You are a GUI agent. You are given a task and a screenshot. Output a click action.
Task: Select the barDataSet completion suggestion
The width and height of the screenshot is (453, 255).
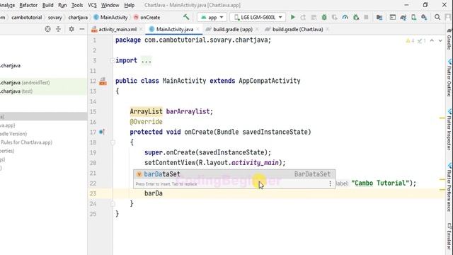click(234, 174)
